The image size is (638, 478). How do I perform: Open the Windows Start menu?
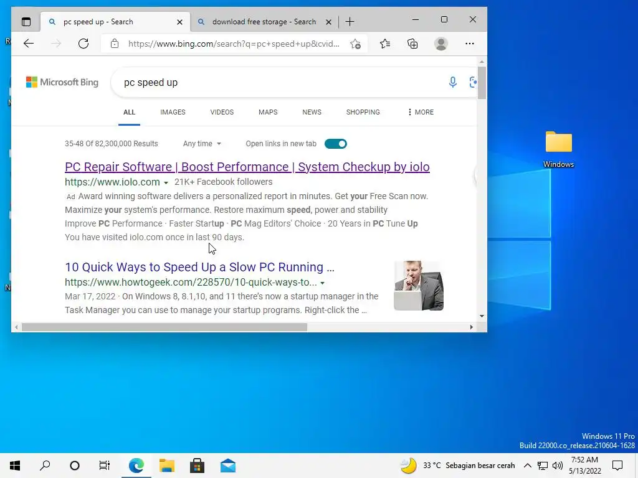(x=15, y=466)
